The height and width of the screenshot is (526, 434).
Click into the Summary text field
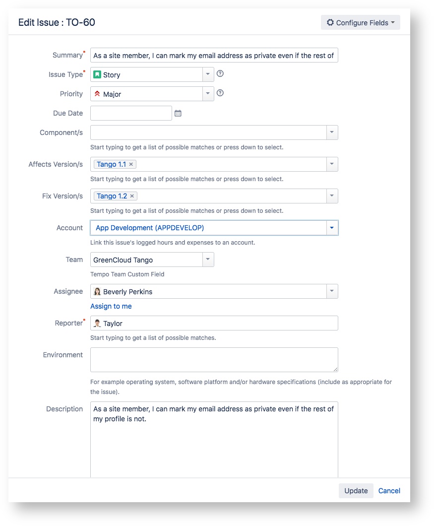tap(214, 56)
